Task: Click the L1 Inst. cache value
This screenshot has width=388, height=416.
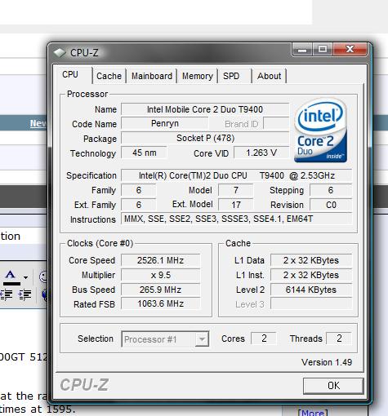Action: point(311,275)
